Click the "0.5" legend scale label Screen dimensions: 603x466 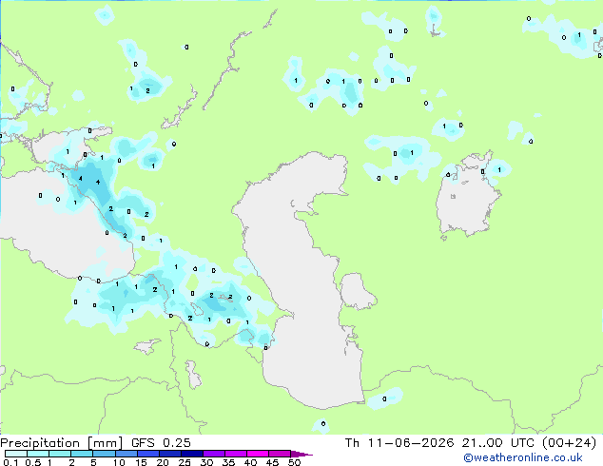33,462
